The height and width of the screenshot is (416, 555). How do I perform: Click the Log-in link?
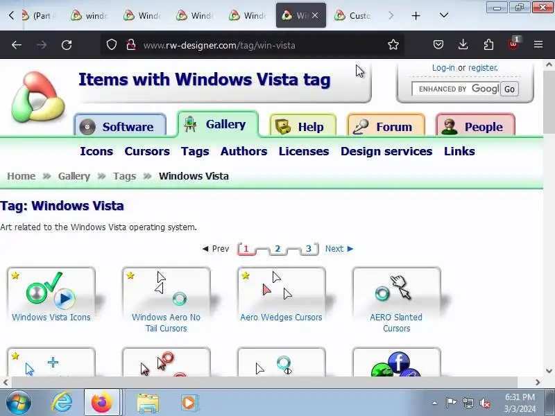pyautogui.click(x=443, y=67)
